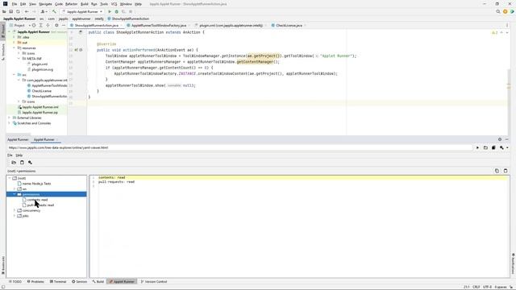The width and height of the screenshot is (516, 290).
Task: Open the Problems tool window button
Action: [x=35, y=282]
